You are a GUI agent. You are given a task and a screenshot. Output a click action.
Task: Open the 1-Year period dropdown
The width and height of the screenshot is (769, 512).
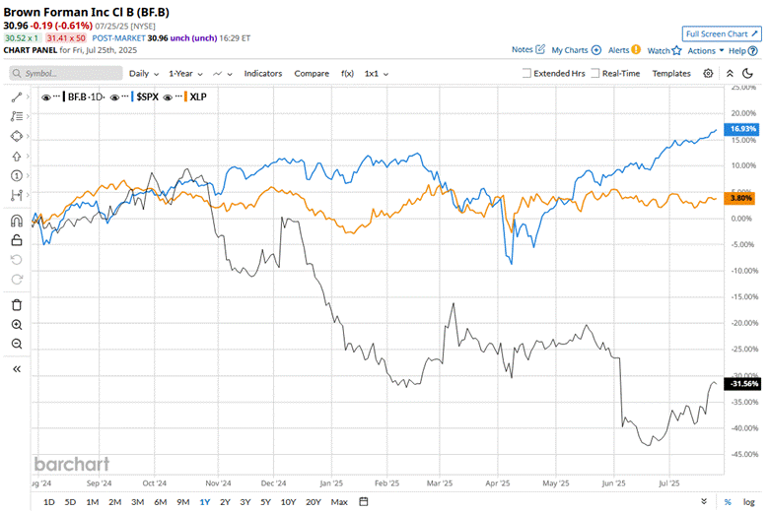tap(185, 74)
